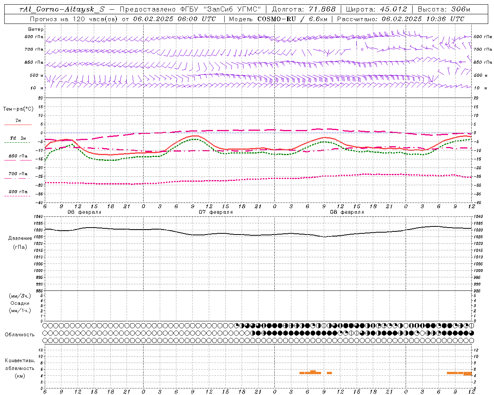Click the Модель COSMO-RU / 6.6км label
Screen dimensions: 494x395
click(x=278, y=19)
